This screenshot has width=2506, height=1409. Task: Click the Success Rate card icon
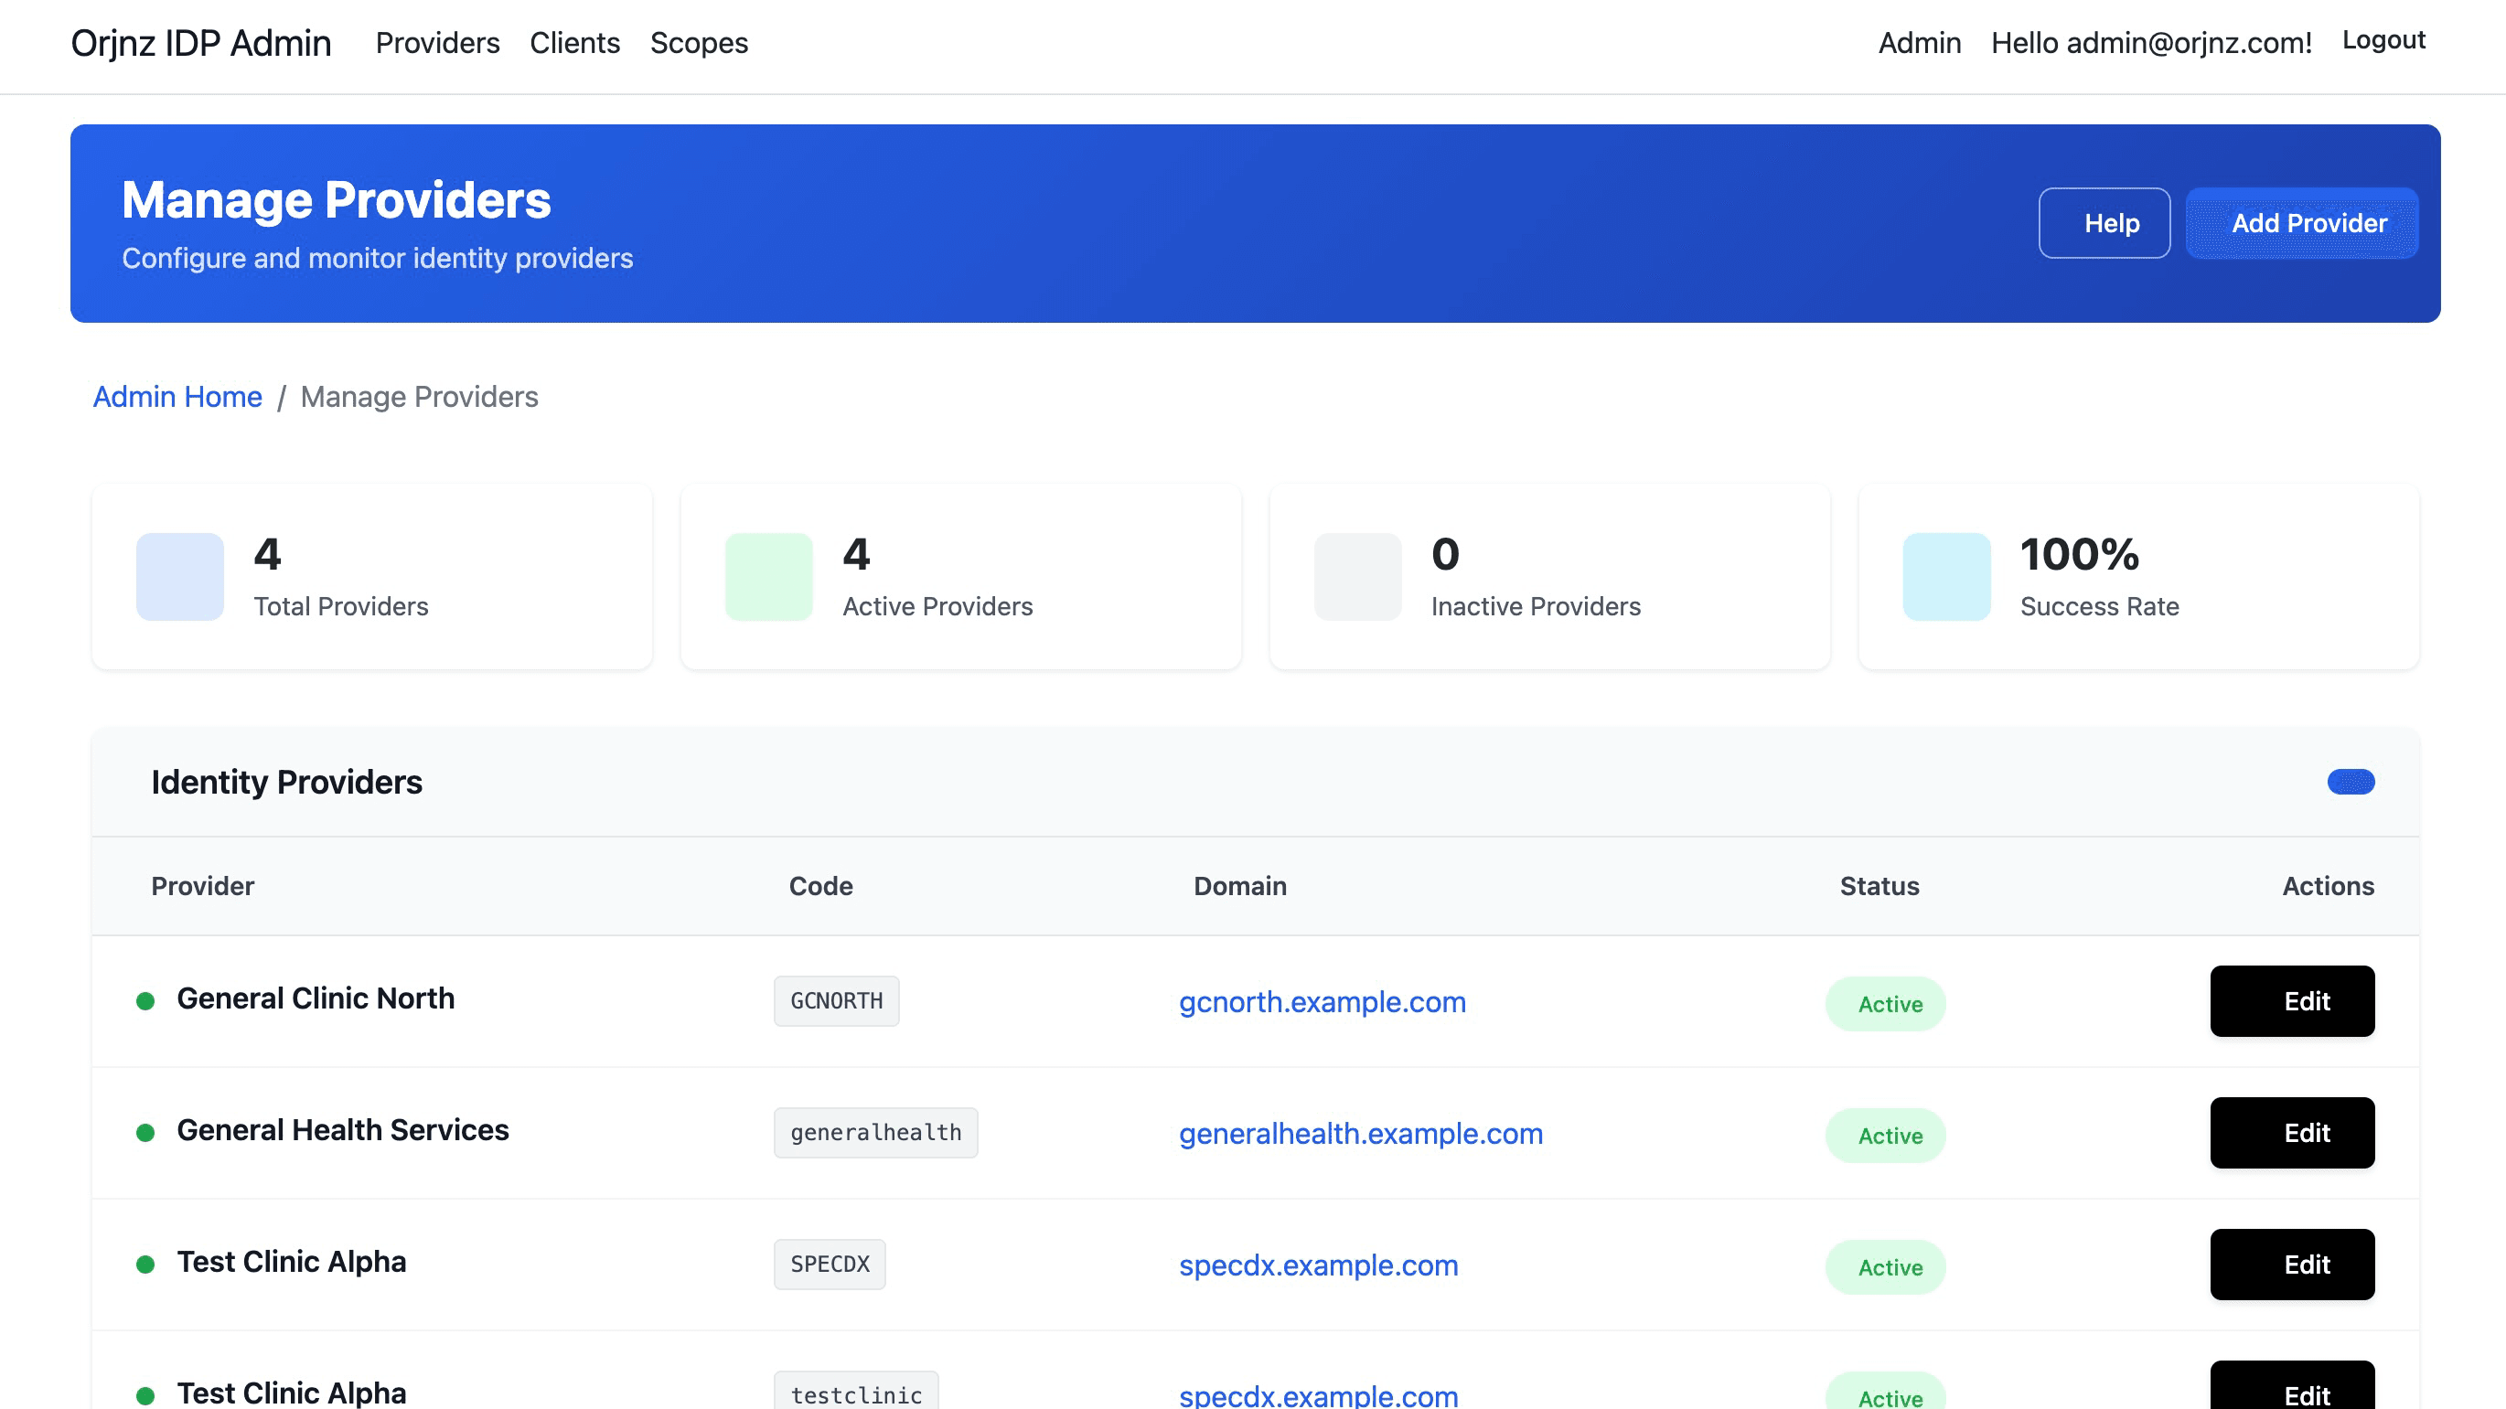tap(1946, 577)
